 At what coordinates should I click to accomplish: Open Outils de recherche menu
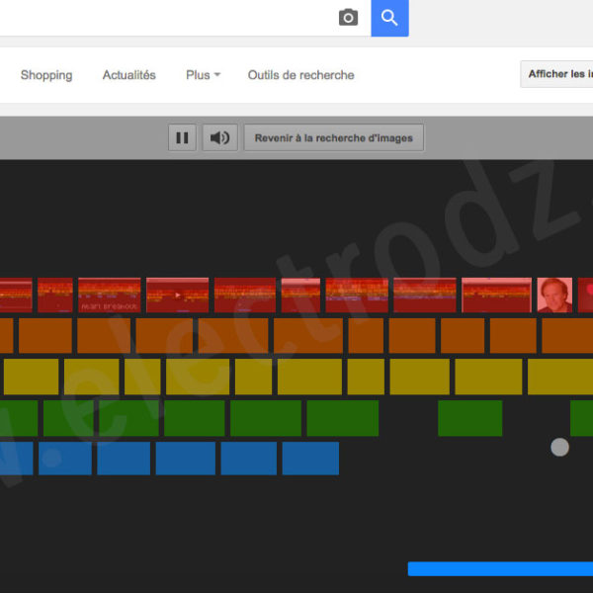301,75
